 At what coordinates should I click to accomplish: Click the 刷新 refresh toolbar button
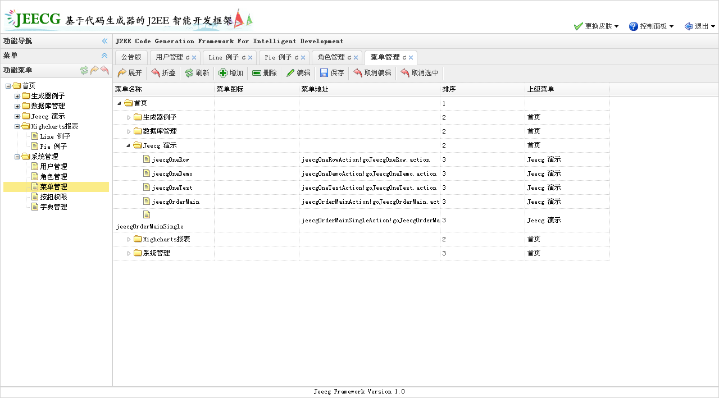click(197, 73)
